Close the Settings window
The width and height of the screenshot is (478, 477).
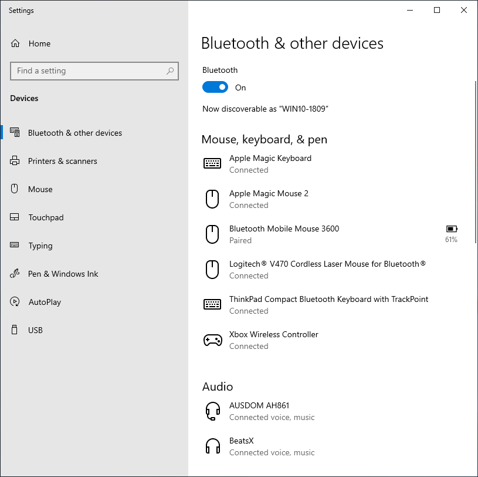tap(464, 10)
